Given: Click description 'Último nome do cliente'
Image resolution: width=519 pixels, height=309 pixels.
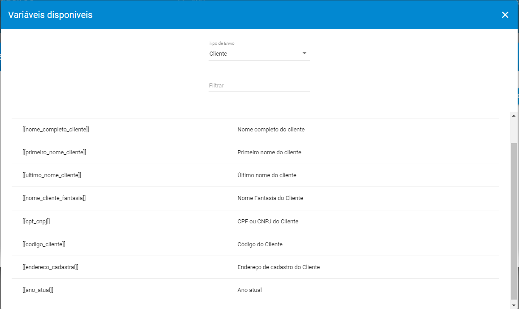Looking at the screenshot, I should [267, 175].
